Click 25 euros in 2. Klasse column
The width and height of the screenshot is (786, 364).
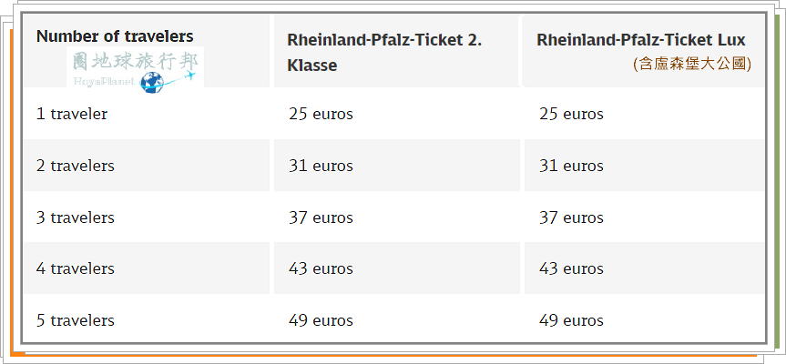click(x=321, y=114)
